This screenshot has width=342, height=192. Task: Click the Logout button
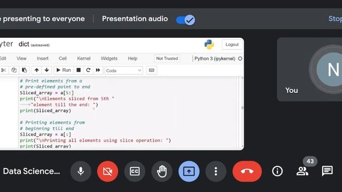[x=232, y=44]
